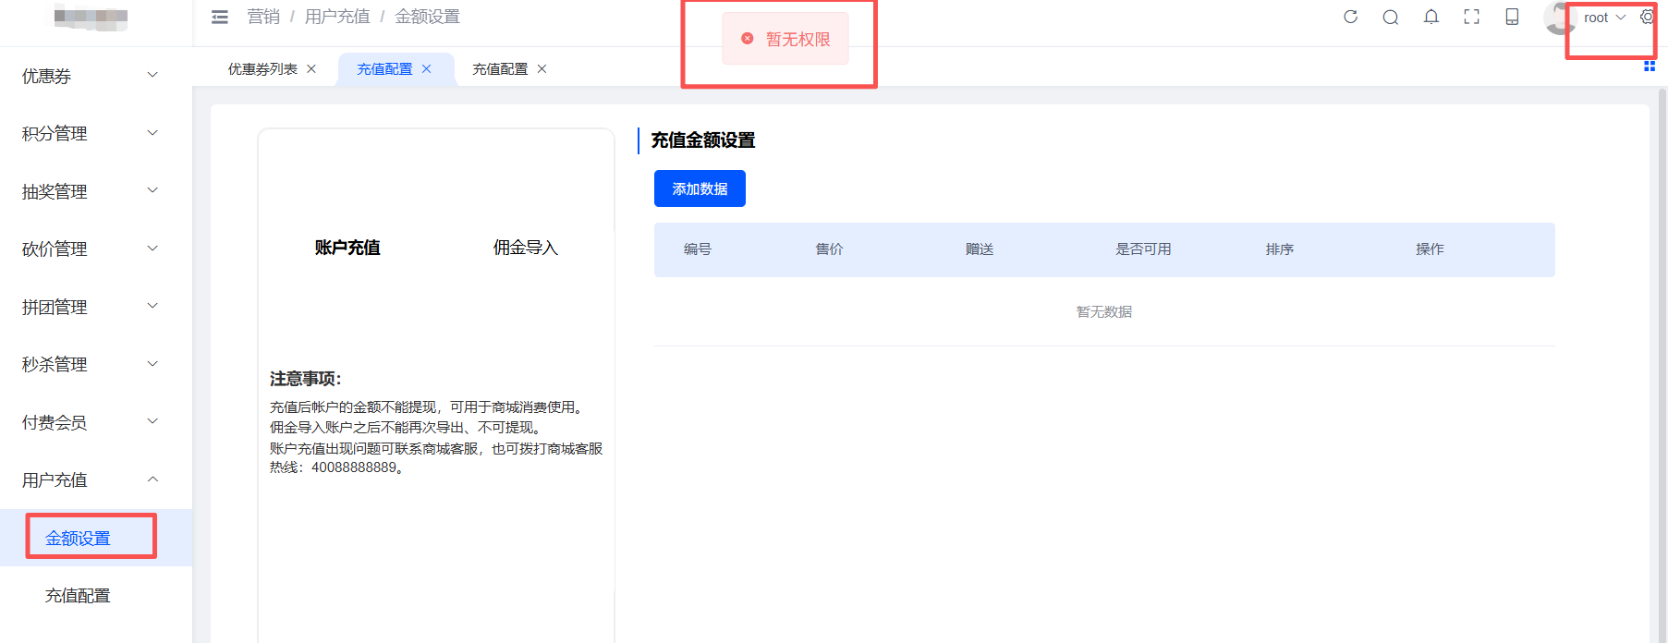Click 用户充值 in the breadcrumb
The height and width of the screenshot is (643, 1668).
point(337,17)
